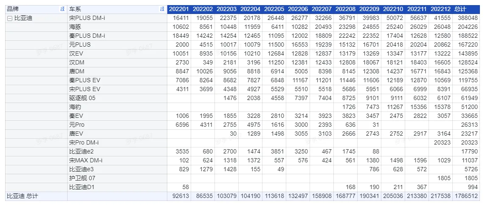Image resolution: width=485 pixels, height=206 pixels.
Task: Click cell 56637 in 202211 column
Action: [x=418, y=18]
